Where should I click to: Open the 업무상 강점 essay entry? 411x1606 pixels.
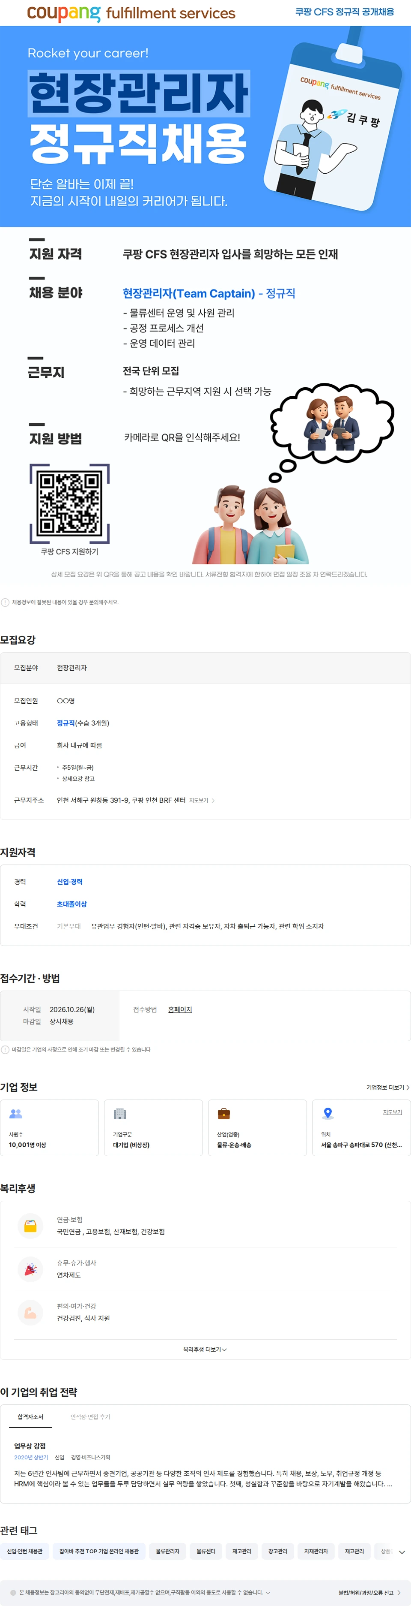tap(30, 1446)
